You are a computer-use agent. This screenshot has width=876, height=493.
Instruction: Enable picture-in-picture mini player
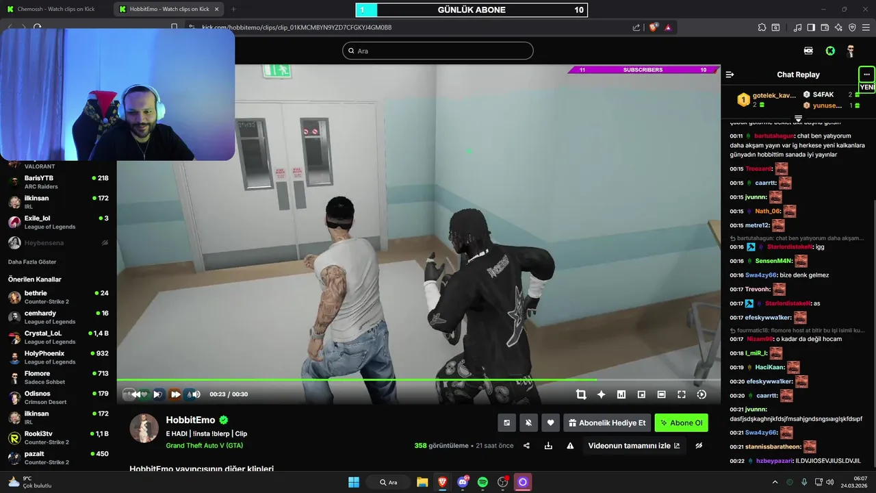point(641,394)
